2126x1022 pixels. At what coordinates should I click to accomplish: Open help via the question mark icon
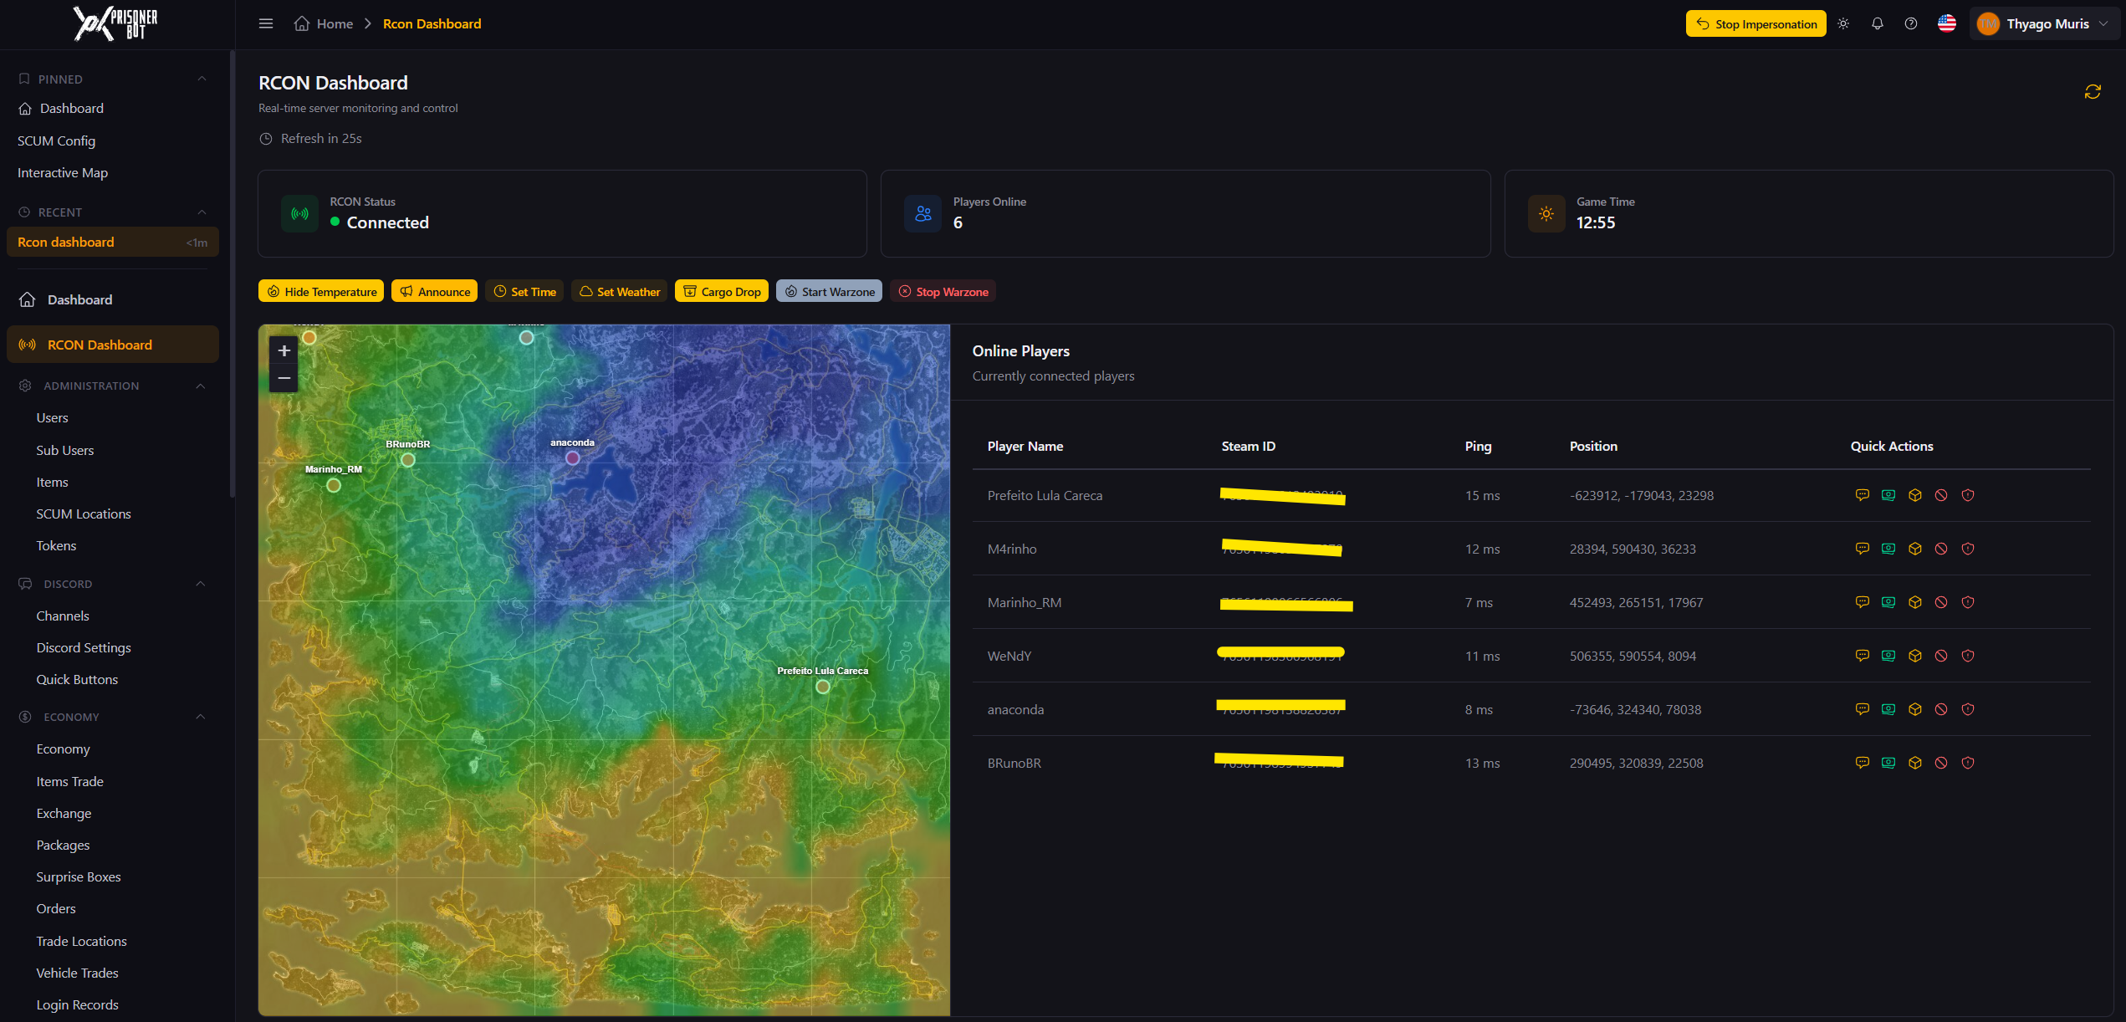(x=1910, y=23)
